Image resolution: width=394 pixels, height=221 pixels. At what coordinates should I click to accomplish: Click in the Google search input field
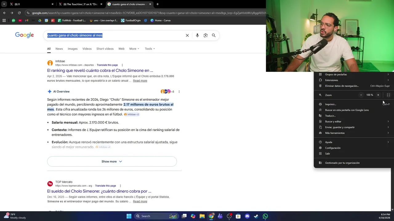pyautogui.click(x=114, y=35)
